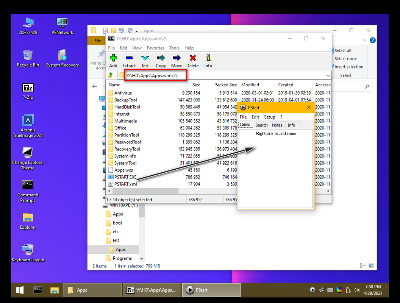Open the Recycle Bin desktop icon
This screenshot has width=400, height=303.
[x=28, y=59]
